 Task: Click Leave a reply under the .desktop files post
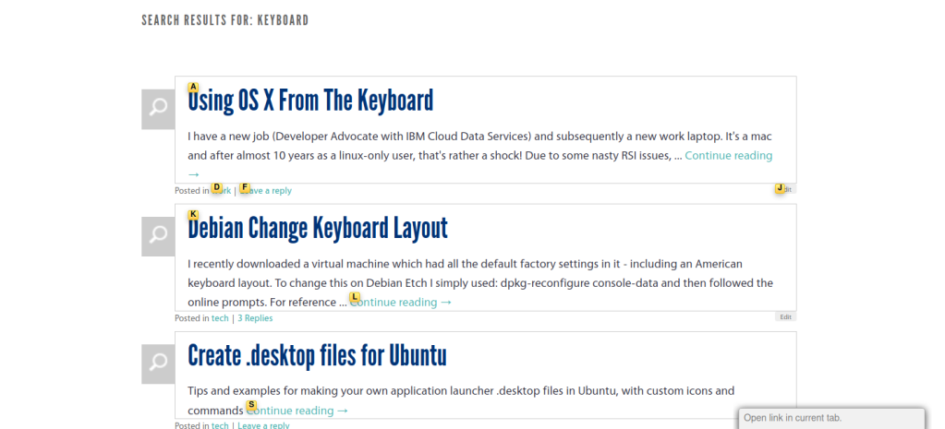(263, 424)
